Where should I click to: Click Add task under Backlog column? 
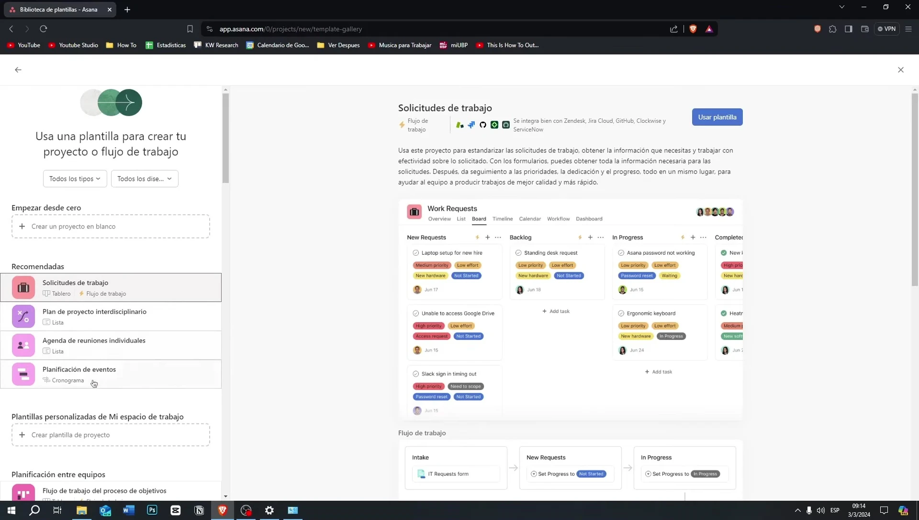point(556,312)
